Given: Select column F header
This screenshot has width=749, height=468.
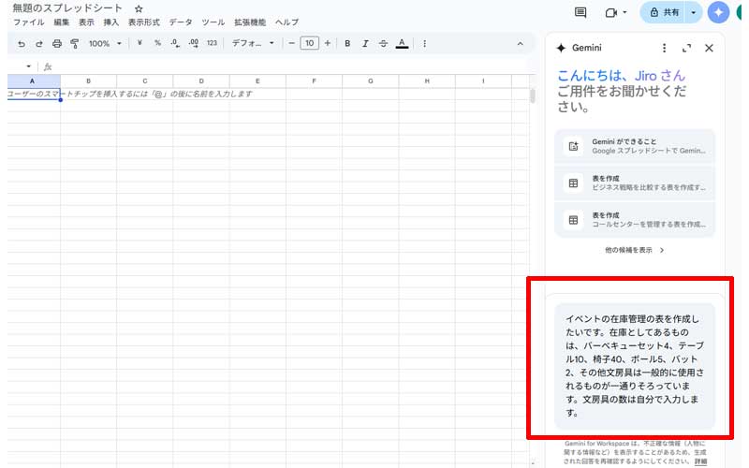Looking at the screenshot, I should point(314,81).
